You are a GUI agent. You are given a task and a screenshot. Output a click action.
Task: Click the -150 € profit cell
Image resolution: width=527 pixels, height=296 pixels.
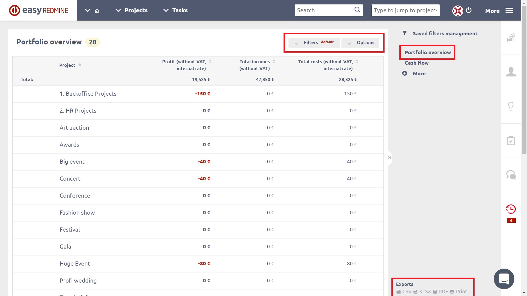click(203, 94)
